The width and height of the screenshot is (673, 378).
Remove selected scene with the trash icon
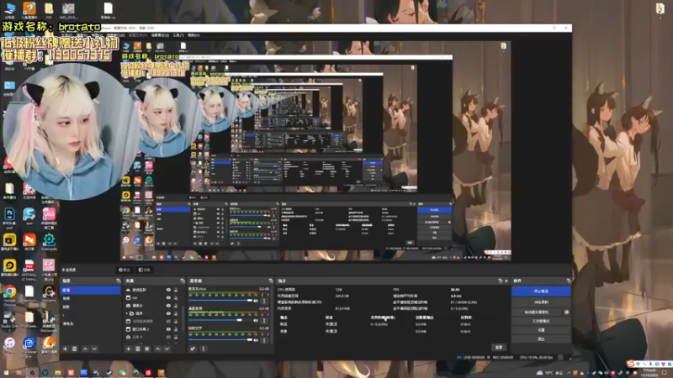coord(75,349)
